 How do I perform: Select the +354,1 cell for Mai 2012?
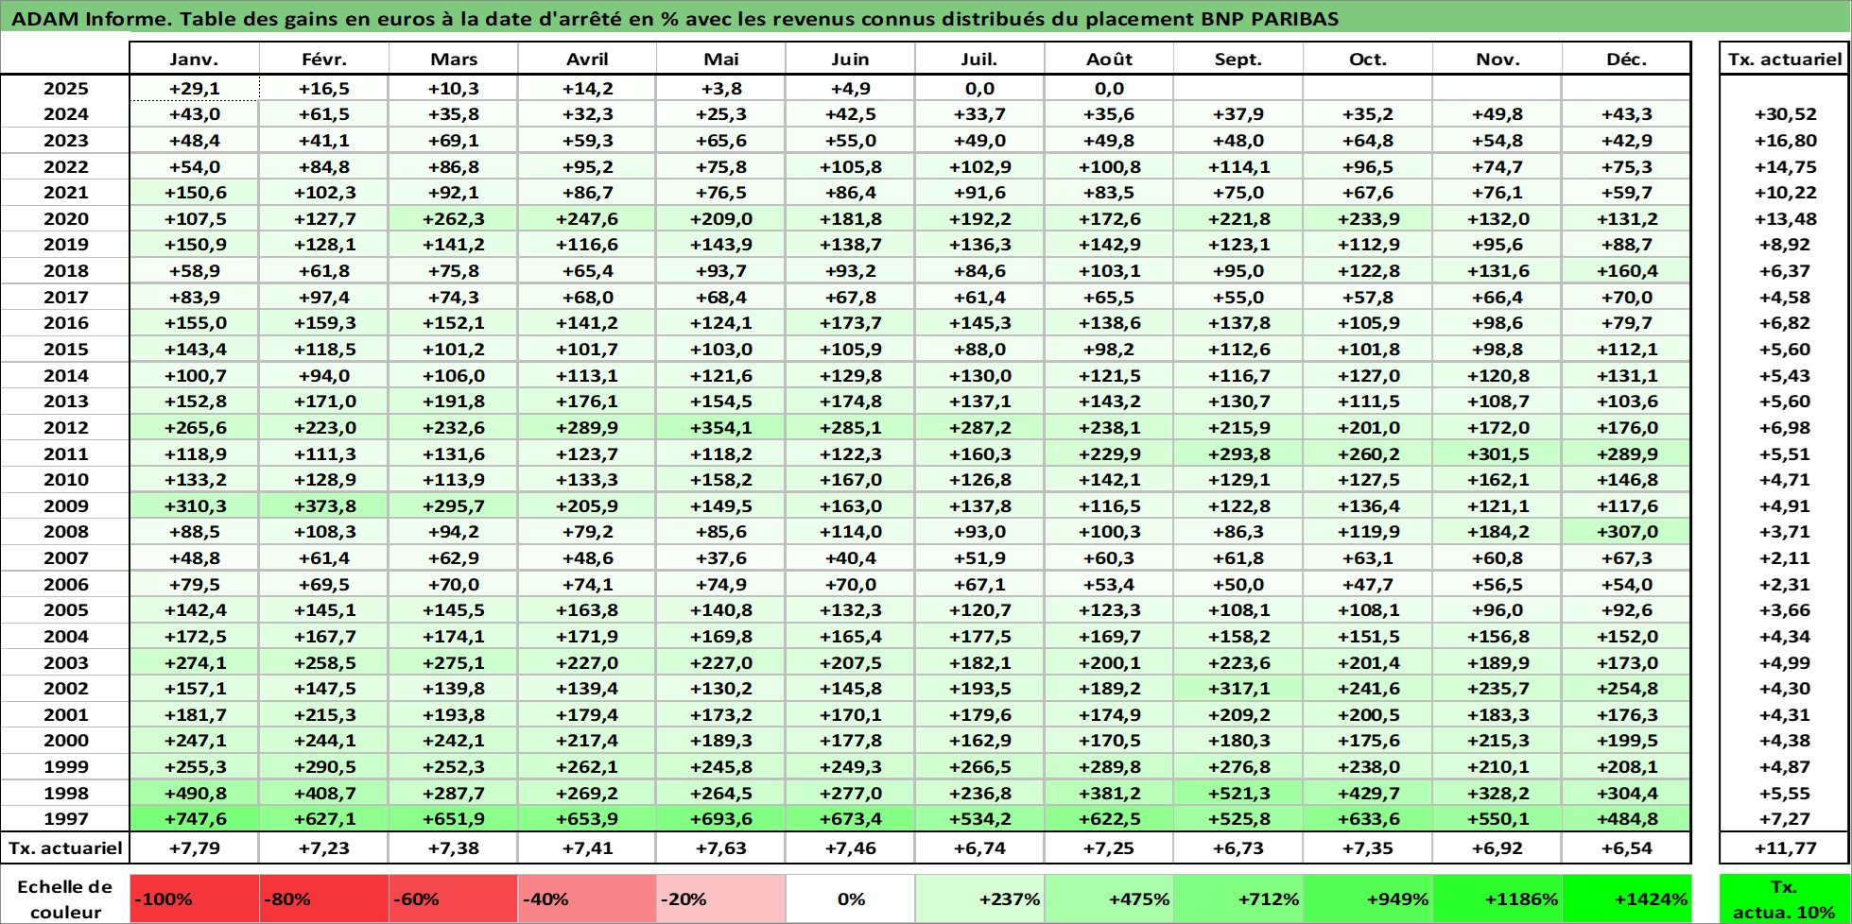(x=721, y=427)
